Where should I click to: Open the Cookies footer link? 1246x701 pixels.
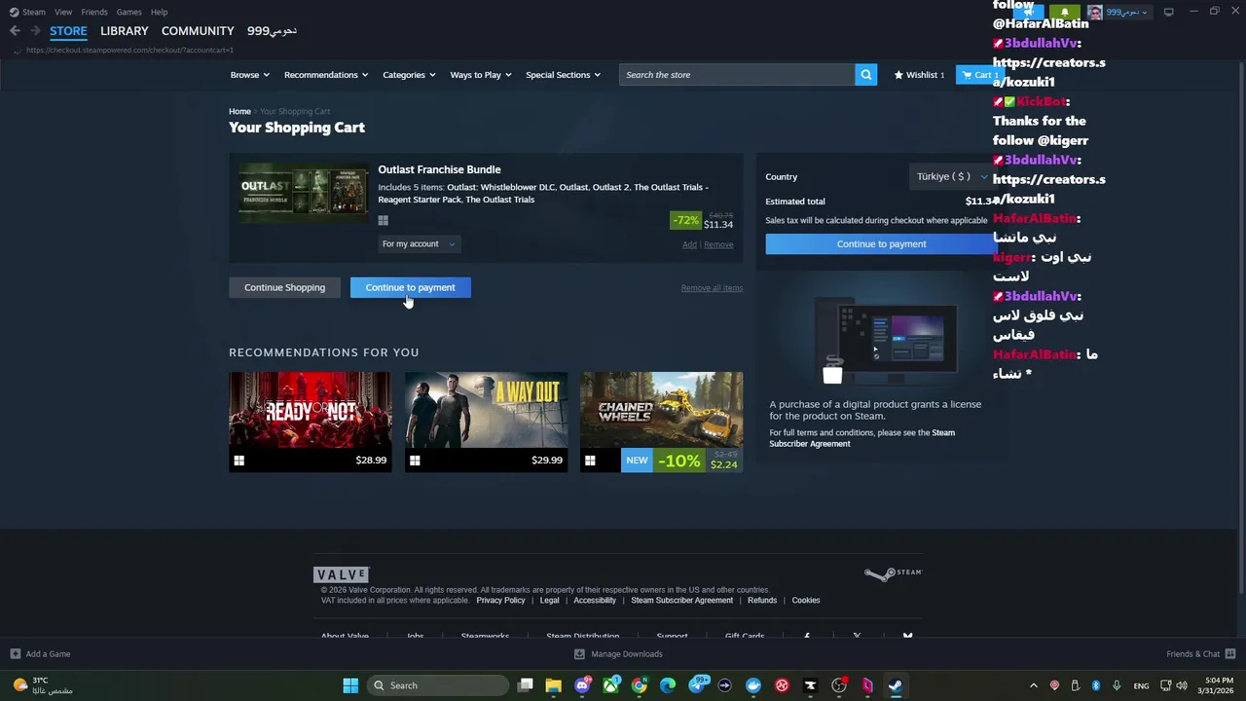click(806, 601)
